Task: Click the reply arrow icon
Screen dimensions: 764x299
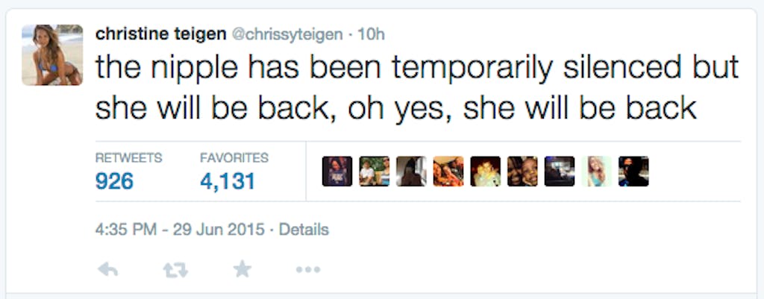Action: (109, 269)
